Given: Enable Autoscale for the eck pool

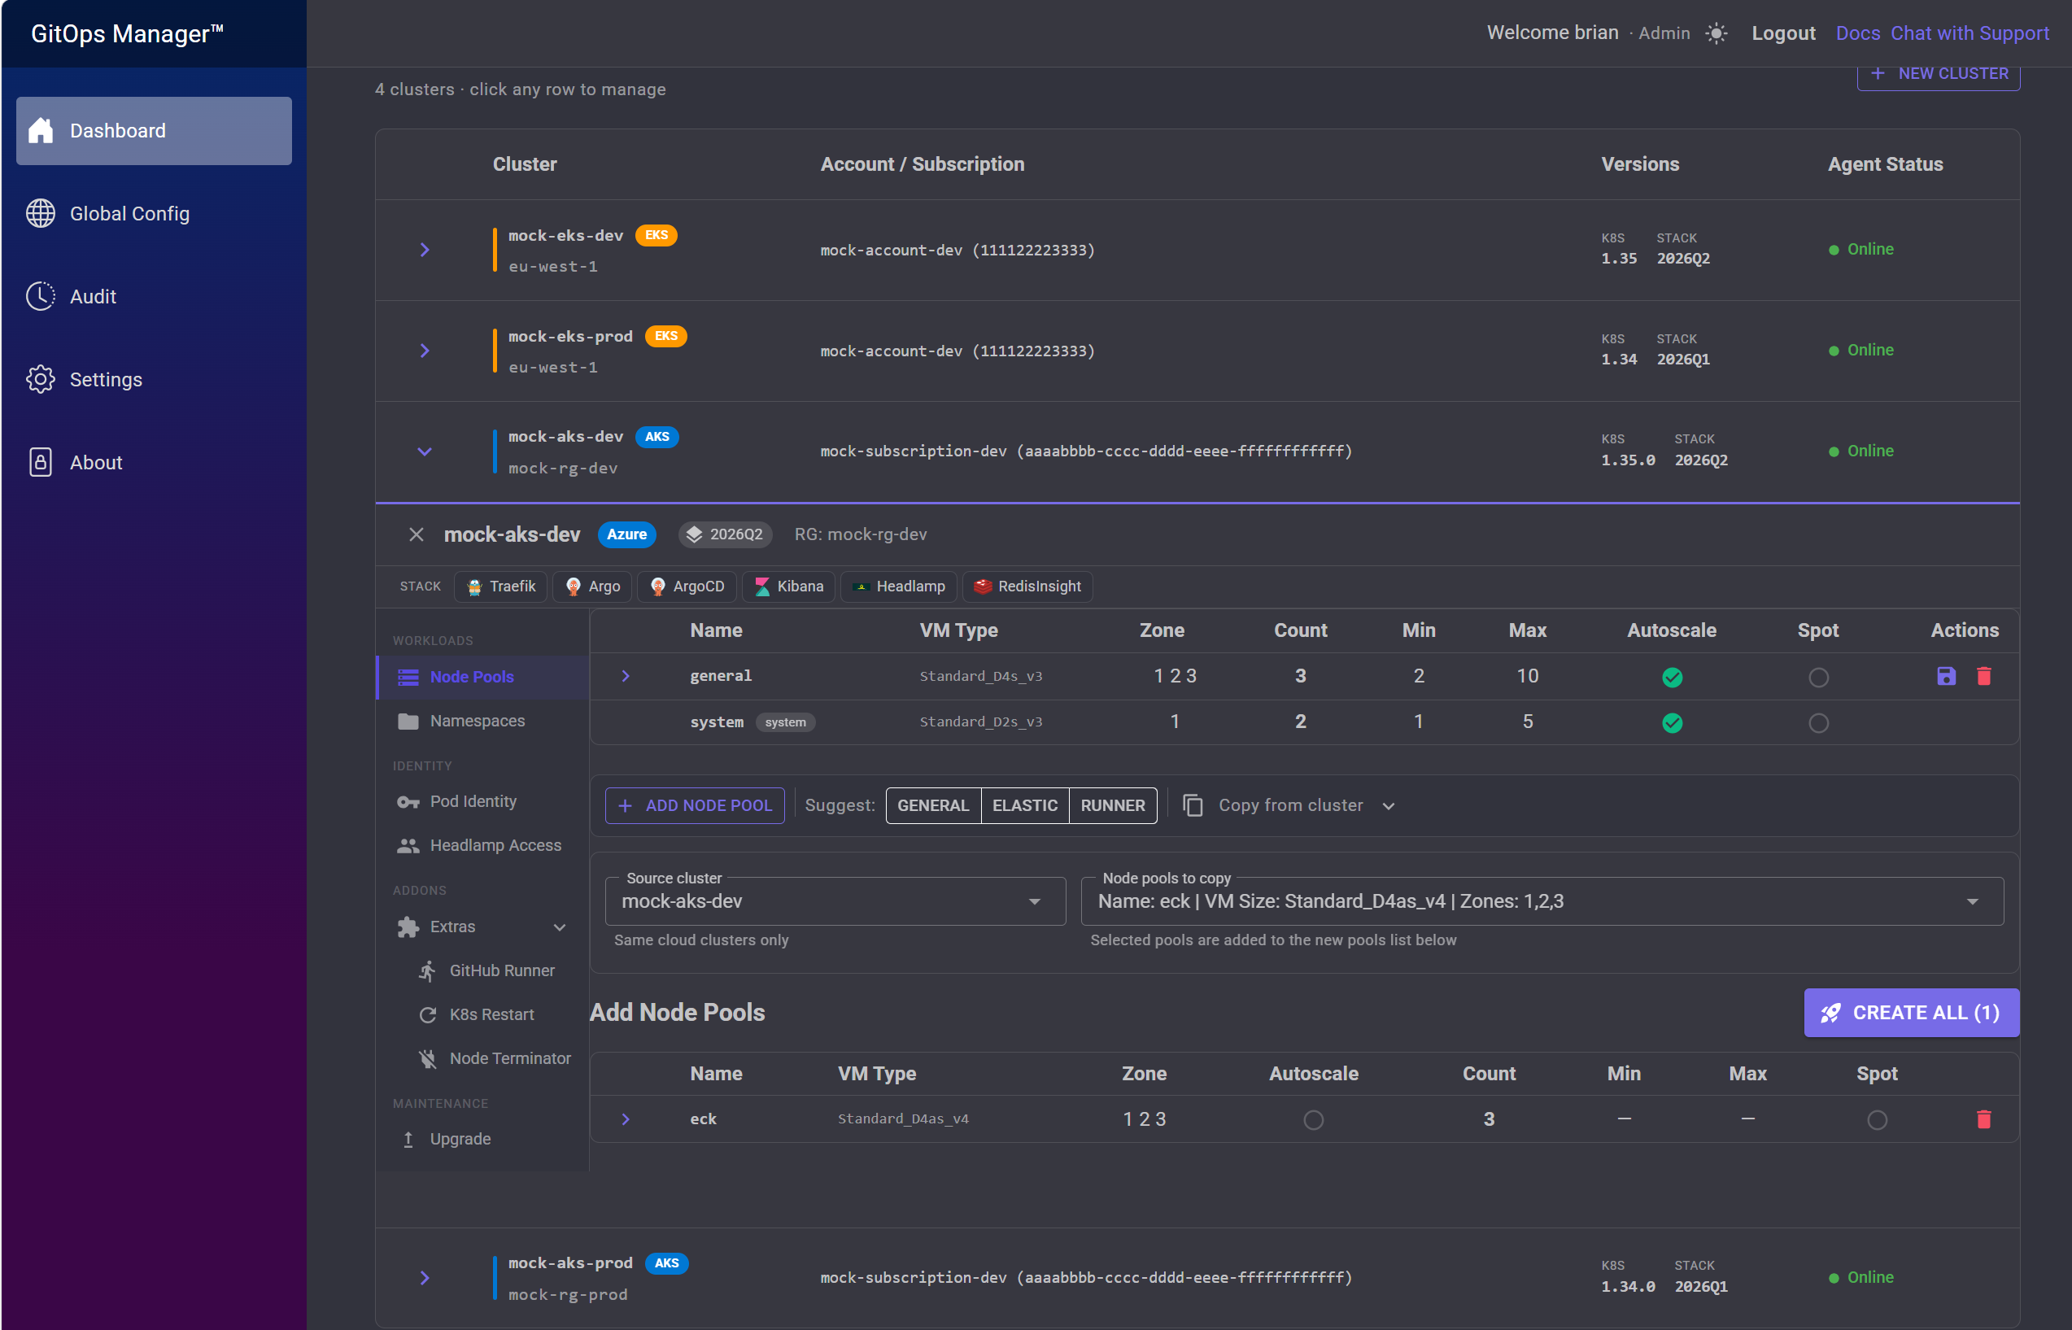Looking at the screenshot, I should click(x=1313, y=1120).
